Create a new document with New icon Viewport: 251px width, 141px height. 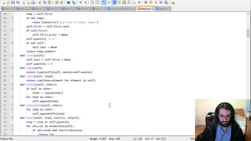pyautogui.click(x=3, y=2)
